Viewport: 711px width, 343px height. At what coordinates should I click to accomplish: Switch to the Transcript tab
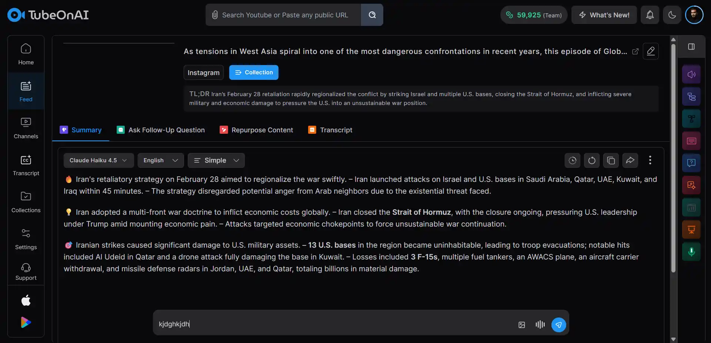click(x=330, y=130)
